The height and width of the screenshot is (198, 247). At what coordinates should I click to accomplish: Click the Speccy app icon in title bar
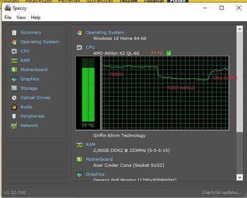pyautogui.click(x=8, y=8)
